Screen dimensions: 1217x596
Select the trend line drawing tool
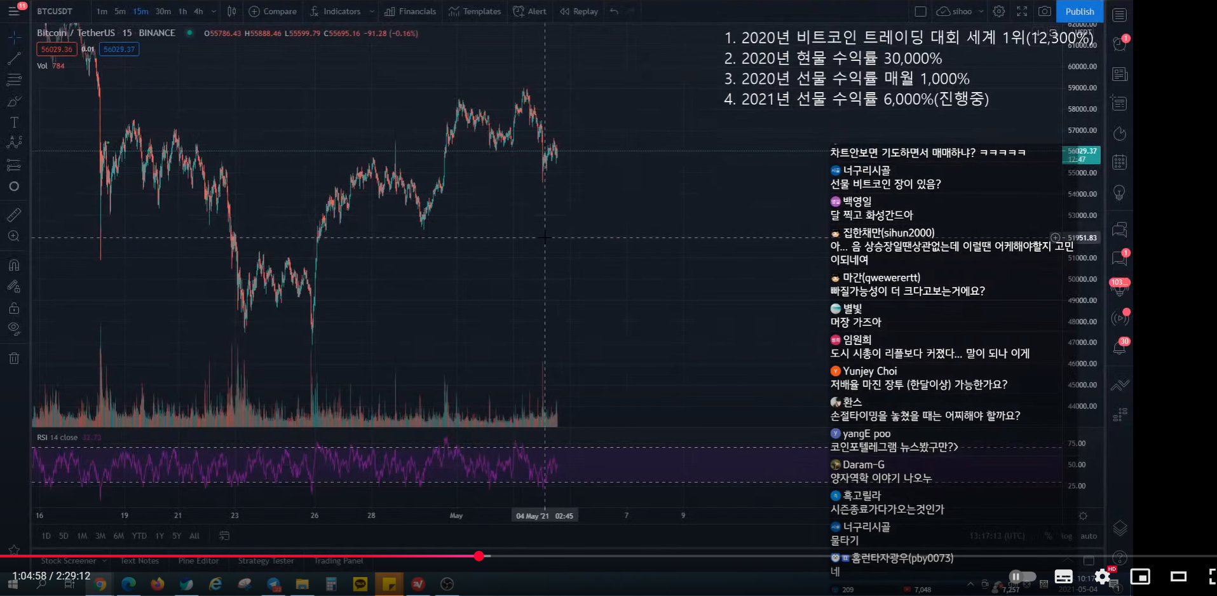tap(14, 59)
